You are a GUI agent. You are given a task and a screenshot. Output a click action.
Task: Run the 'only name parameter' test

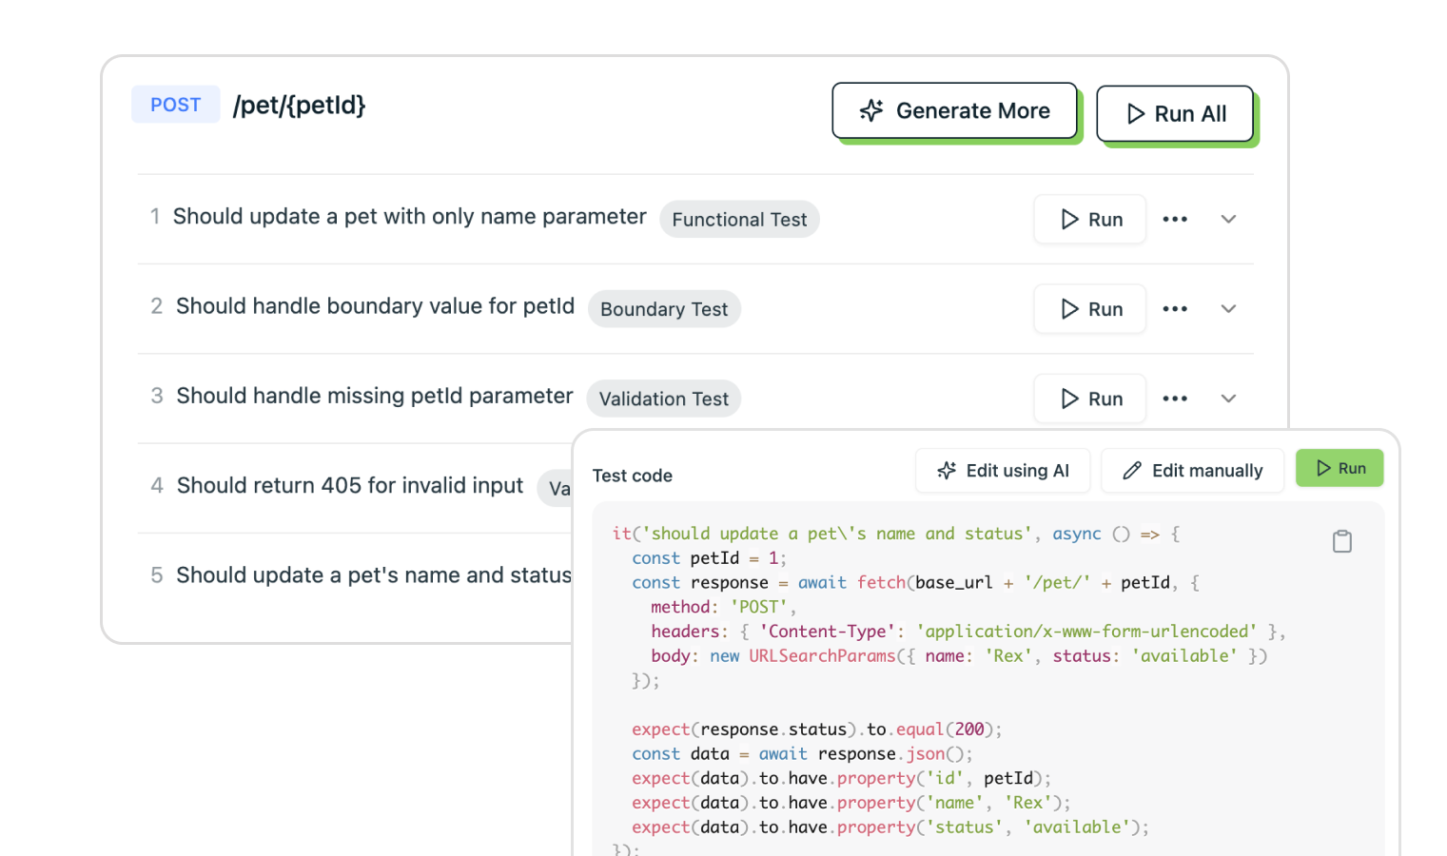(1090, 220)
